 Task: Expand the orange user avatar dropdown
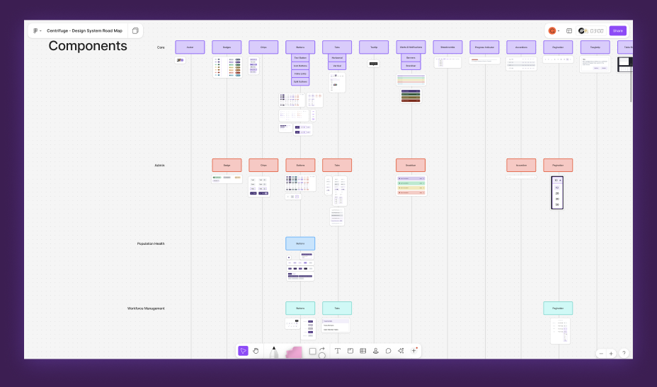coord(554,30)
